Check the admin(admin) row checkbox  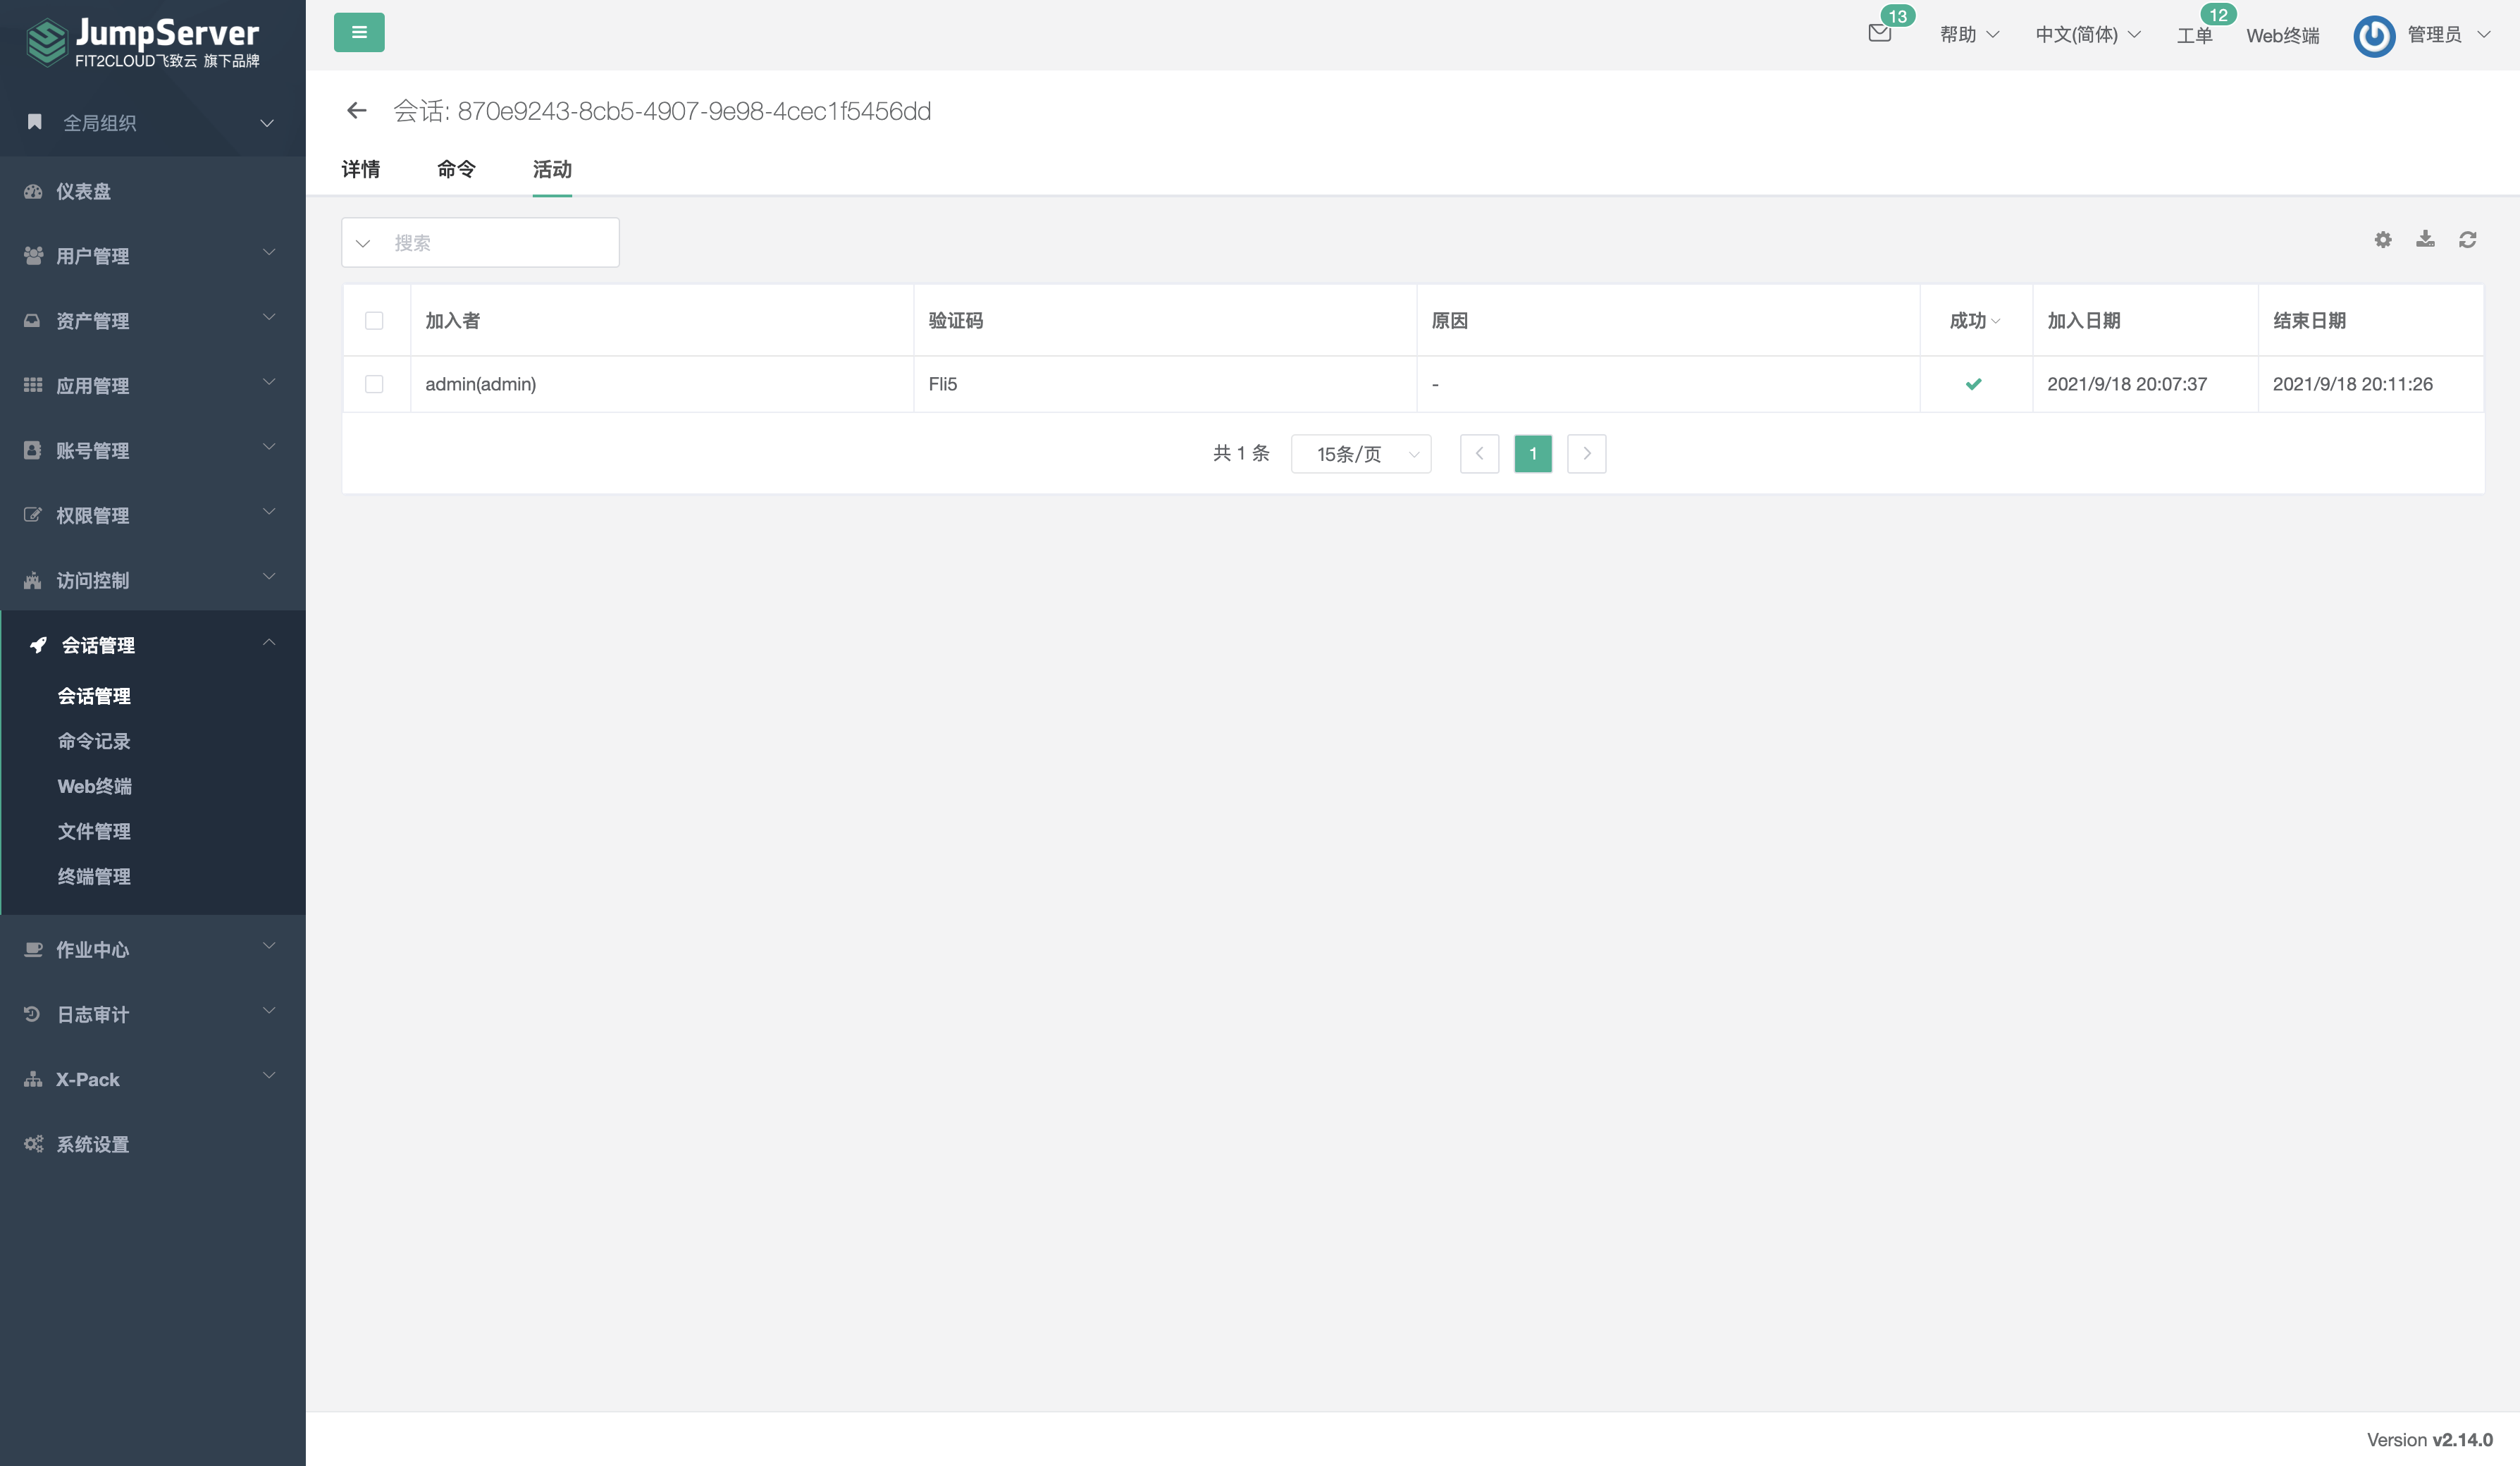[x=374, y=384]
